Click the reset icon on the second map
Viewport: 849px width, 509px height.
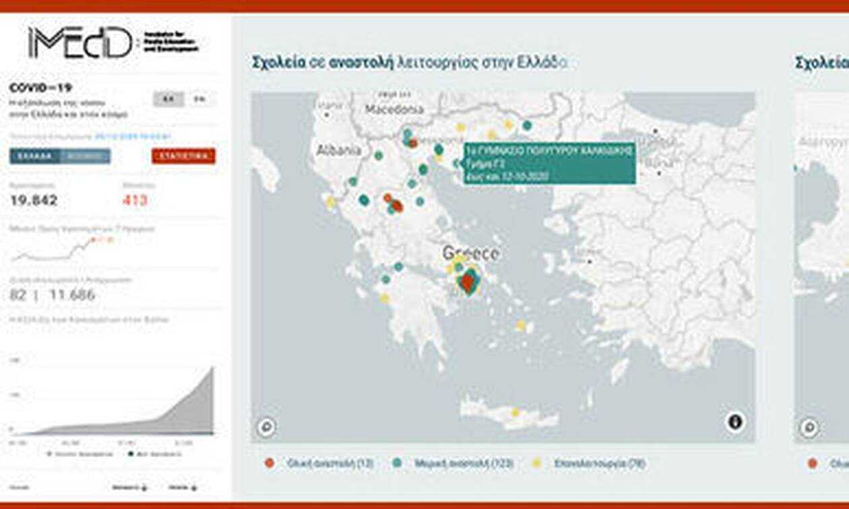(x=809, y=427)
